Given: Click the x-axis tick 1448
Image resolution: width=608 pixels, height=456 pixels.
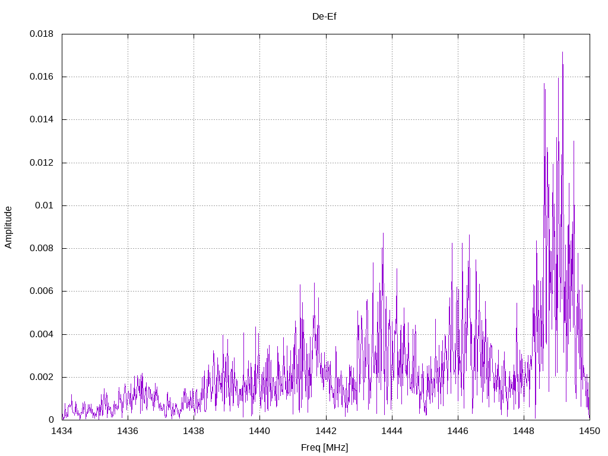Looking at the screenshot, I should [x=524, y=431].
